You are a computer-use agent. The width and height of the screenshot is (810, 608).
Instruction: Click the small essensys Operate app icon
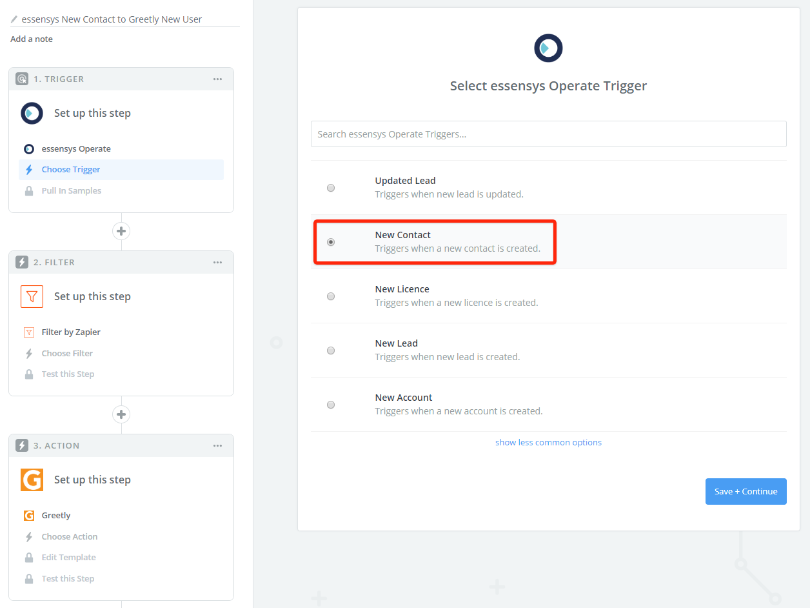28,149
